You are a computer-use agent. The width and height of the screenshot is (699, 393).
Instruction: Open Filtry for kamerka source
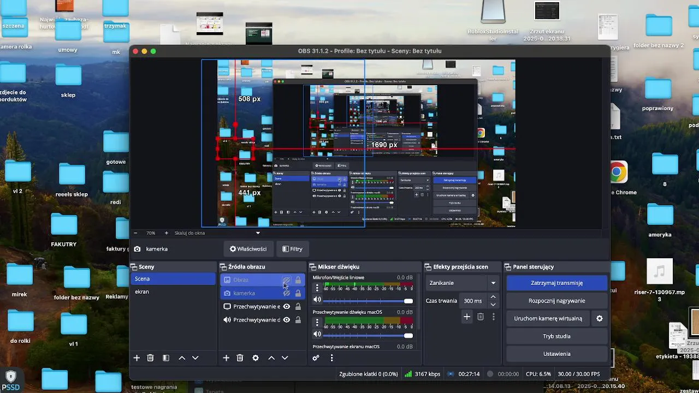click(x=292, y=249)
